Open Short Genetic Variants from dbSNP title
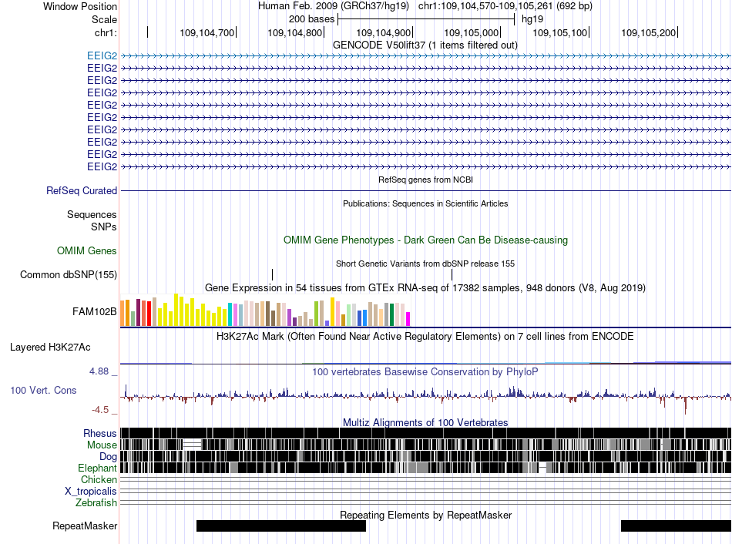732x544 pixels. click(425, 264)
